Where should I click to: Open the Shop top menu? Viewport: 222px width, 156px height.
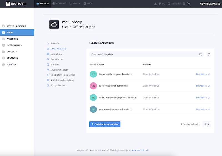tap(88, 4)
